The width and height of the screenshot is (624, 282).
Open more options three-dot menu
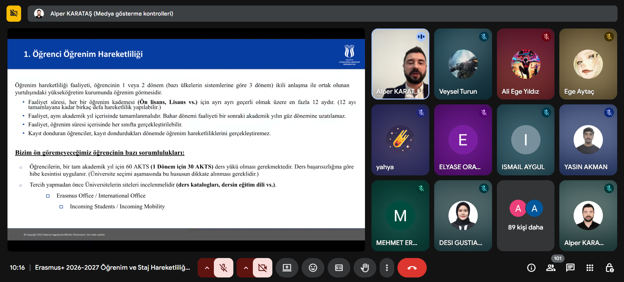pyautogui.click(x=386, y=268)
